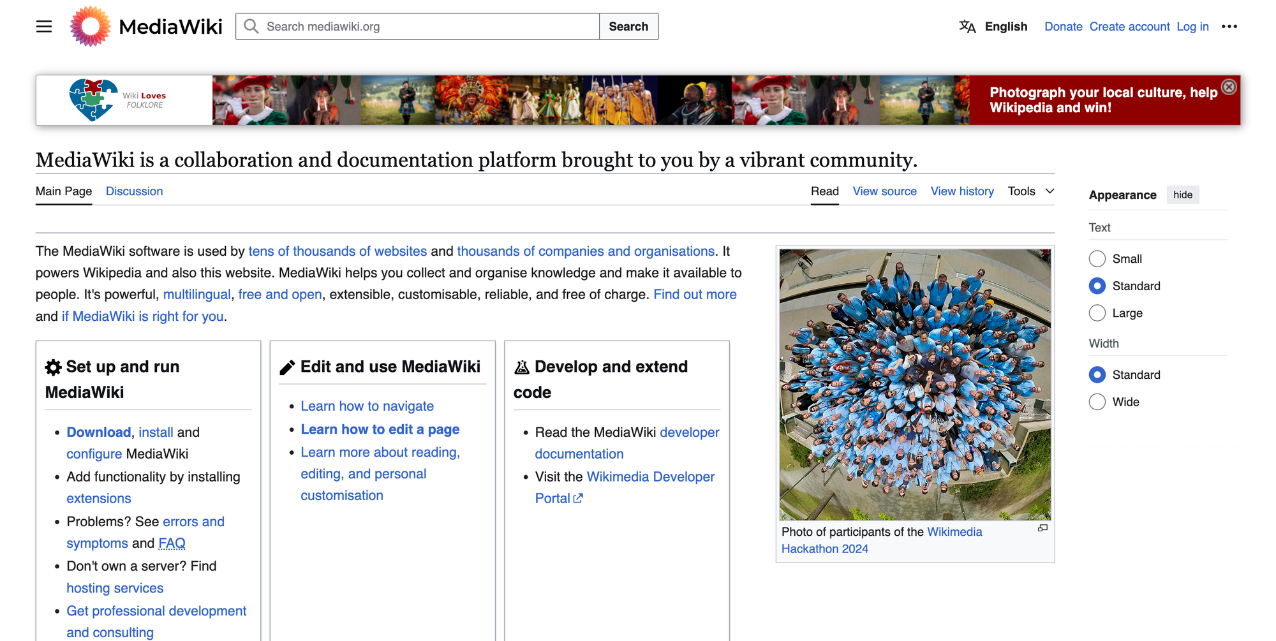Image resolution: width=1276 pixels, height=641 pixels.
Task: Dismiss the Wiki Loves Folklore banner
Action: [x=1229, y=86]
